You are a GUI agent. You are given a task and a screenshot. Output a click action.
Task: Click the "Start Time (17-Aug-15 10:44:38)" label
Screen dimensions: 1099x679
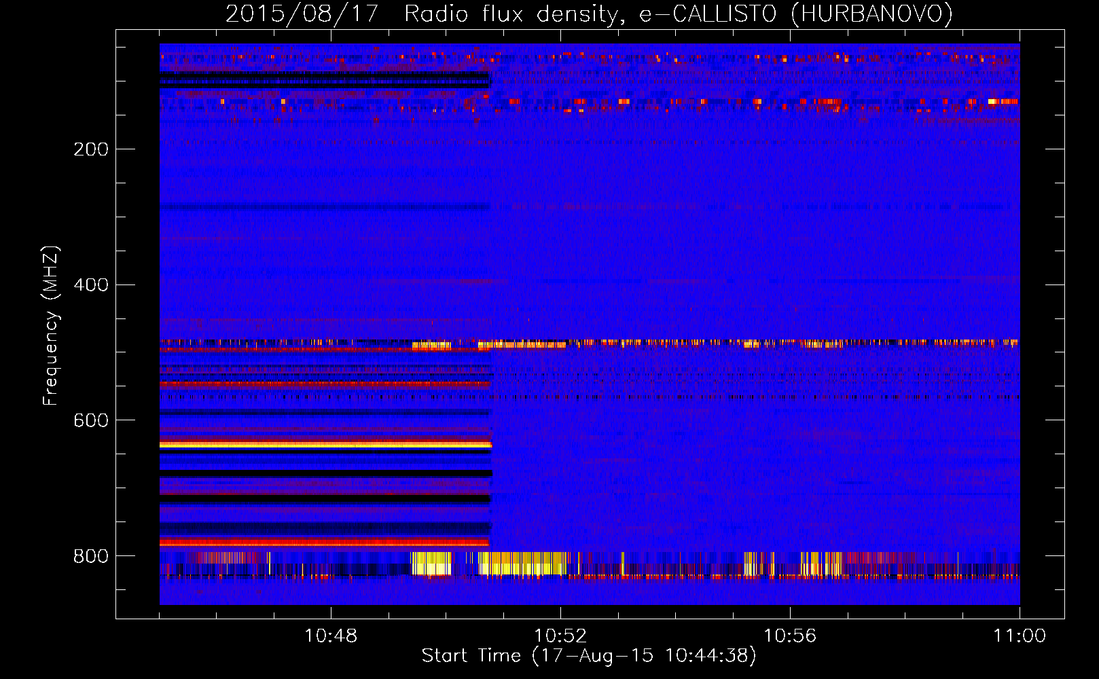click(589, 656)
